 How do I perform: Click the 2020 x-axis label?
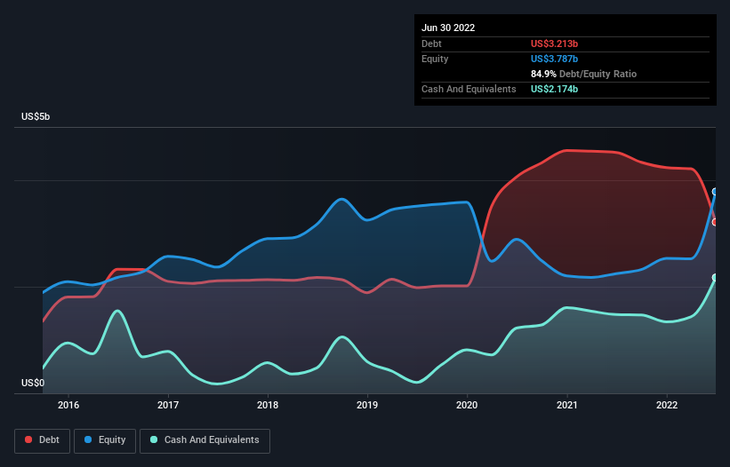point(467,405)
